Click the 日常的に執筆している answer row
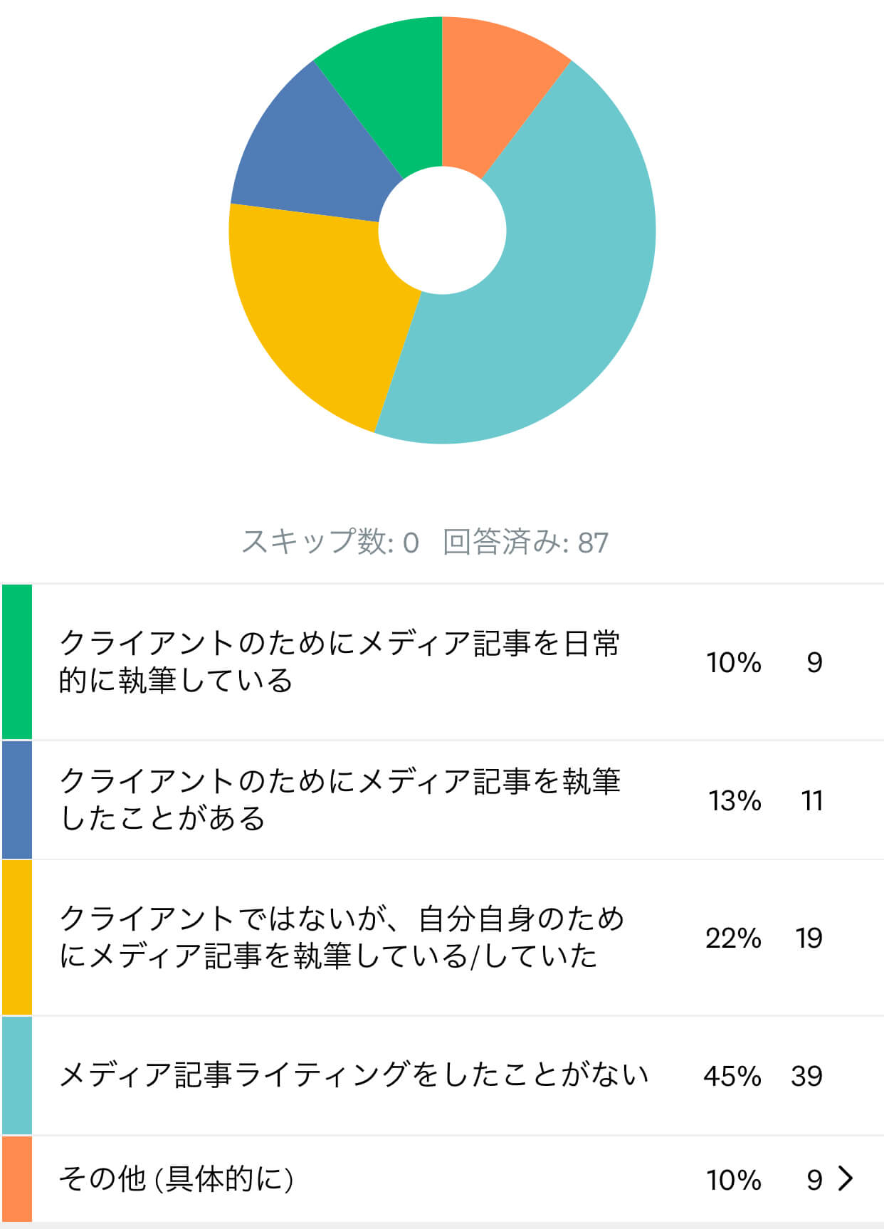Viewport: 884px width, 1229px height. click(x=442, y=661)
